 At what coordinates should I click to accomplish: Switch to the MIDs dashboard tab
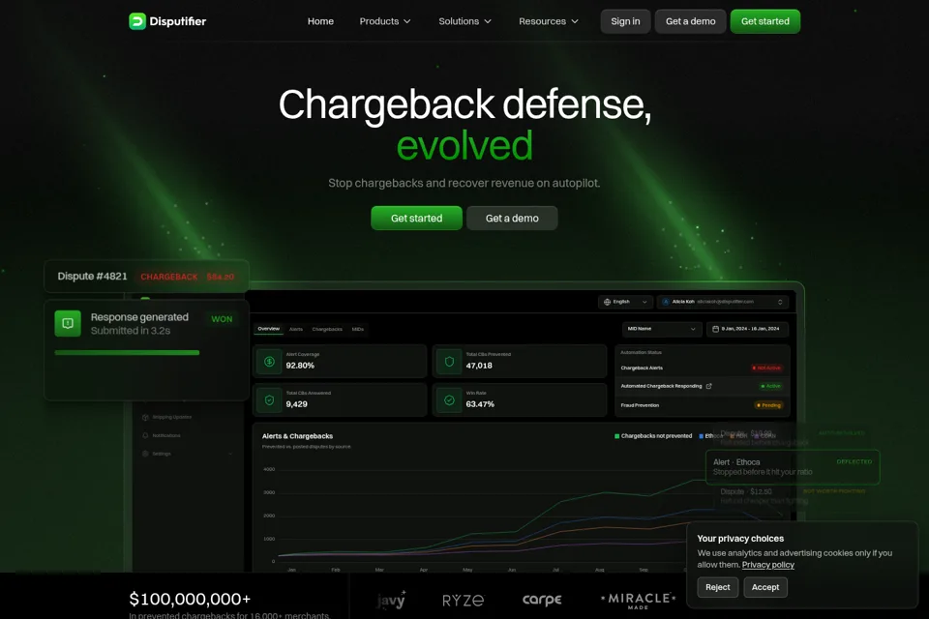point(358,330)
